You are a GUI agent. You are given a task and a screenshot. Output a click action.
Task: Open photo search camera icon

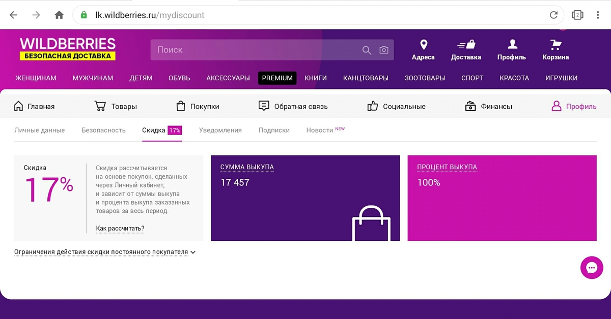tap(384, 50)
